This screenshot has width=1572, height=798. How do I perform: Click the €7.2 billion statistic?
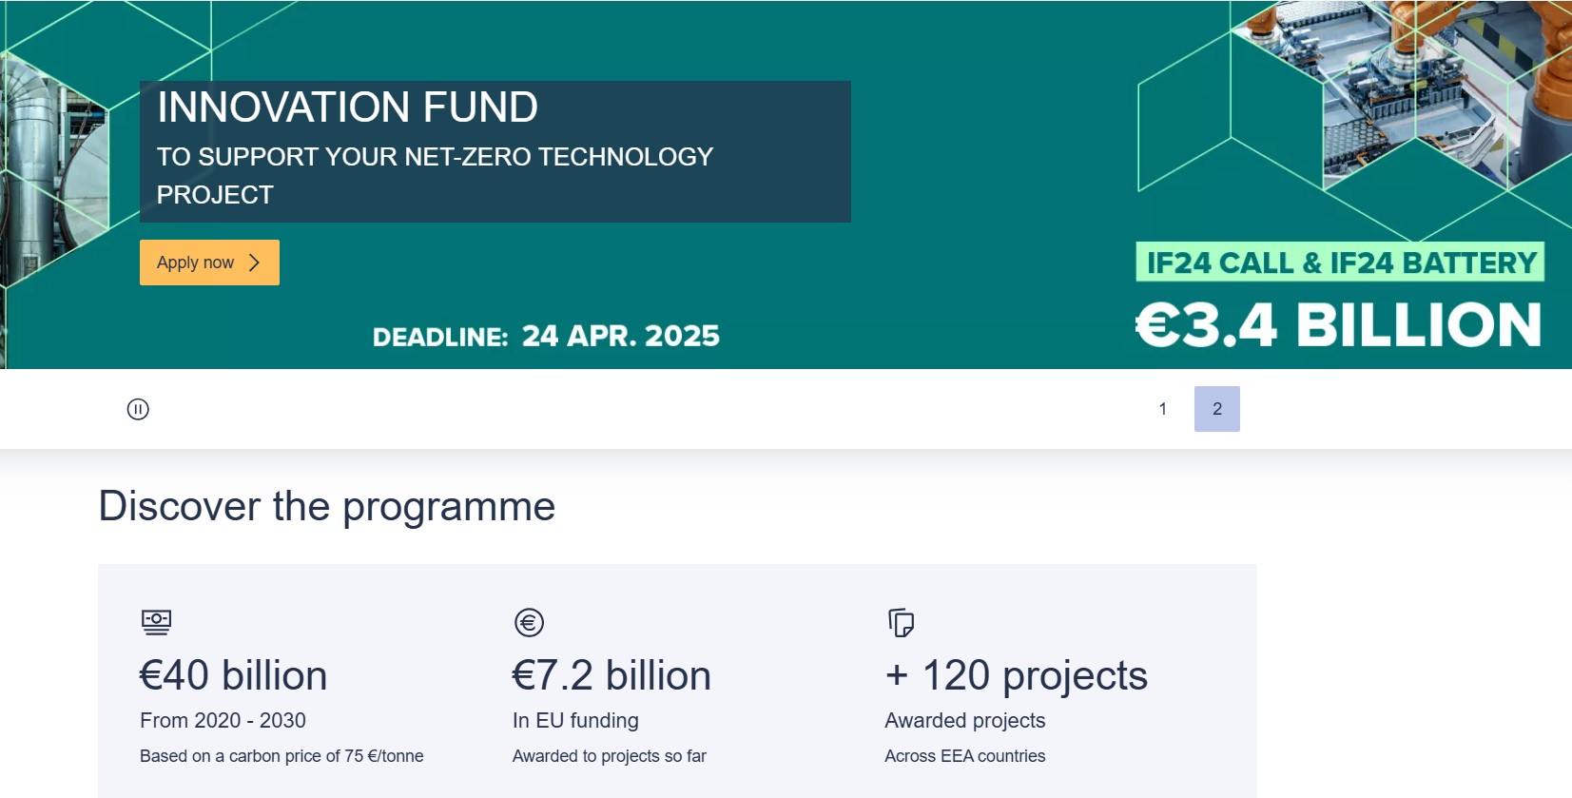(x=611, y=676)
